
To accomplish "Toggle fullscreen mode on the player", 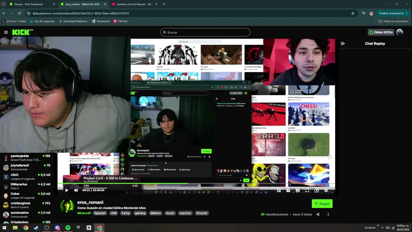I will point(307,190).
